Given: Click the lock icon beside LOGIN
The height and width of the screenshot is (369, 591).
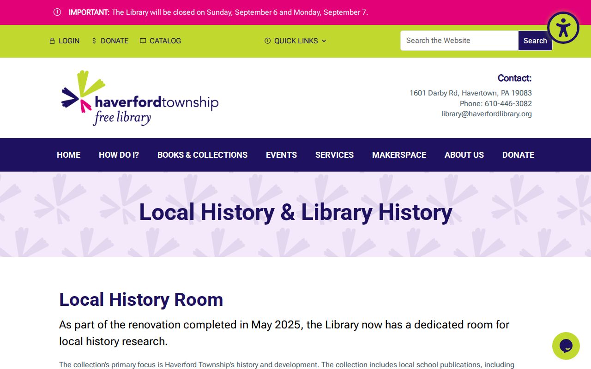Looking at the screenshot, I should coord(52,41).
